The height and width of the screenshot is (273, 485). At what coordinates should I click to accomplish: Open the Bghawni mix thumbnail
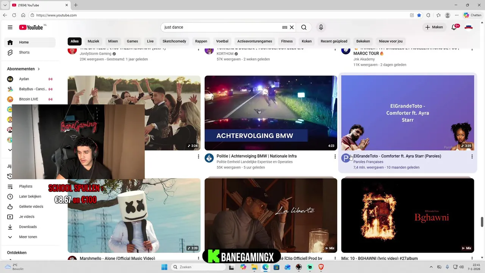click(408, 215)
